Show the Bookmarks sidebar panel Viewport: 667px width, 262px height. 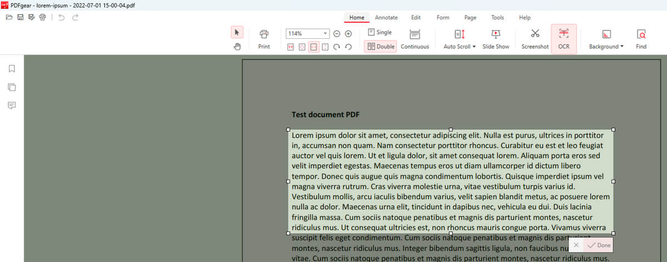click(12, 69)
